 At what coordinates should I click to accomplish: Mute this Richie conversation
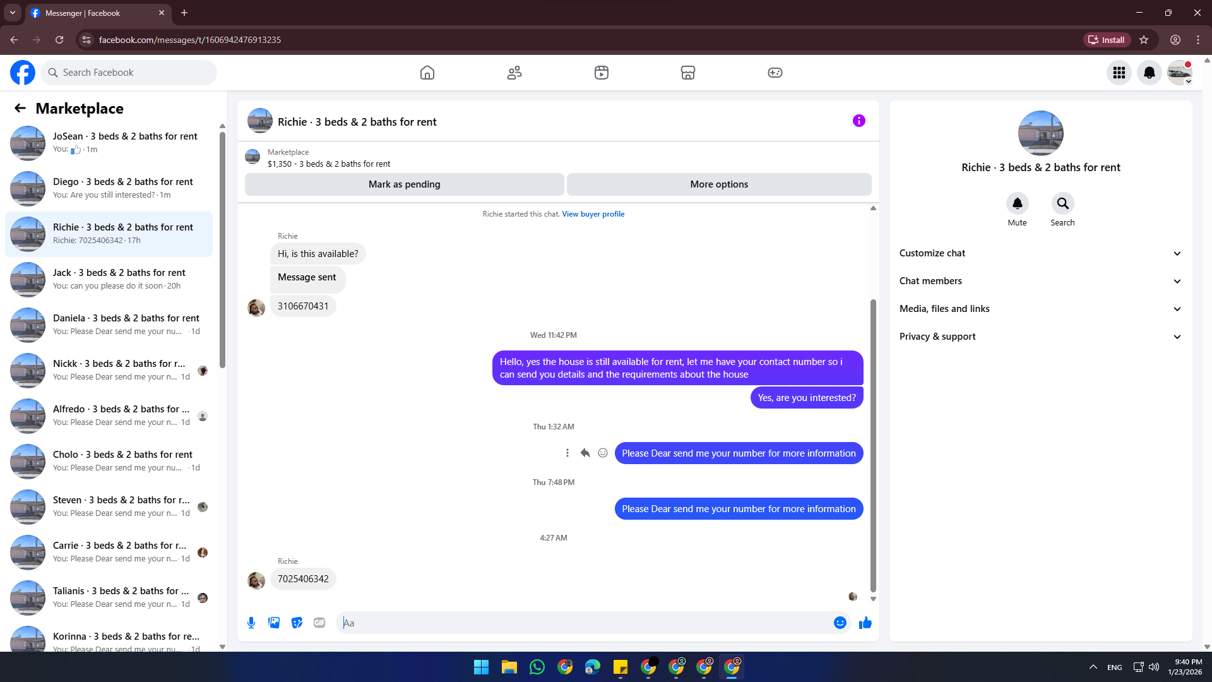click(x=1017, y=204)
